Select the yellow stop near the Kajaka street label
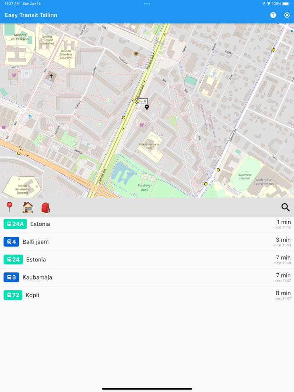The width and height of the screenshot is (294, 392). (273, 50)
